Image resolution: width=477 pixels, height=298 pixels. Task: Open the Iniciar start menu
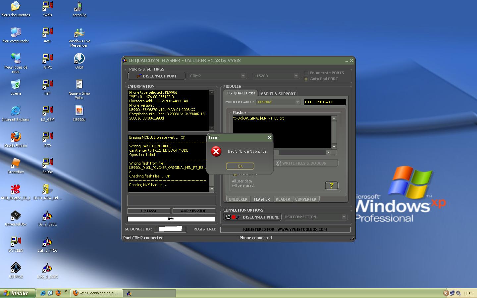(18, 293)
